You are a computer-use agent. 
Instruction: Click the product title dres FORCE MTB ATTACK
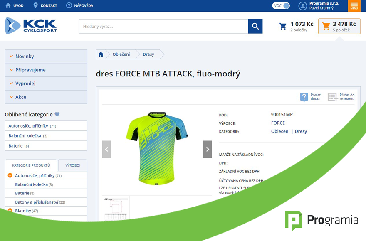pyautogui.click(x=168, y=74)
